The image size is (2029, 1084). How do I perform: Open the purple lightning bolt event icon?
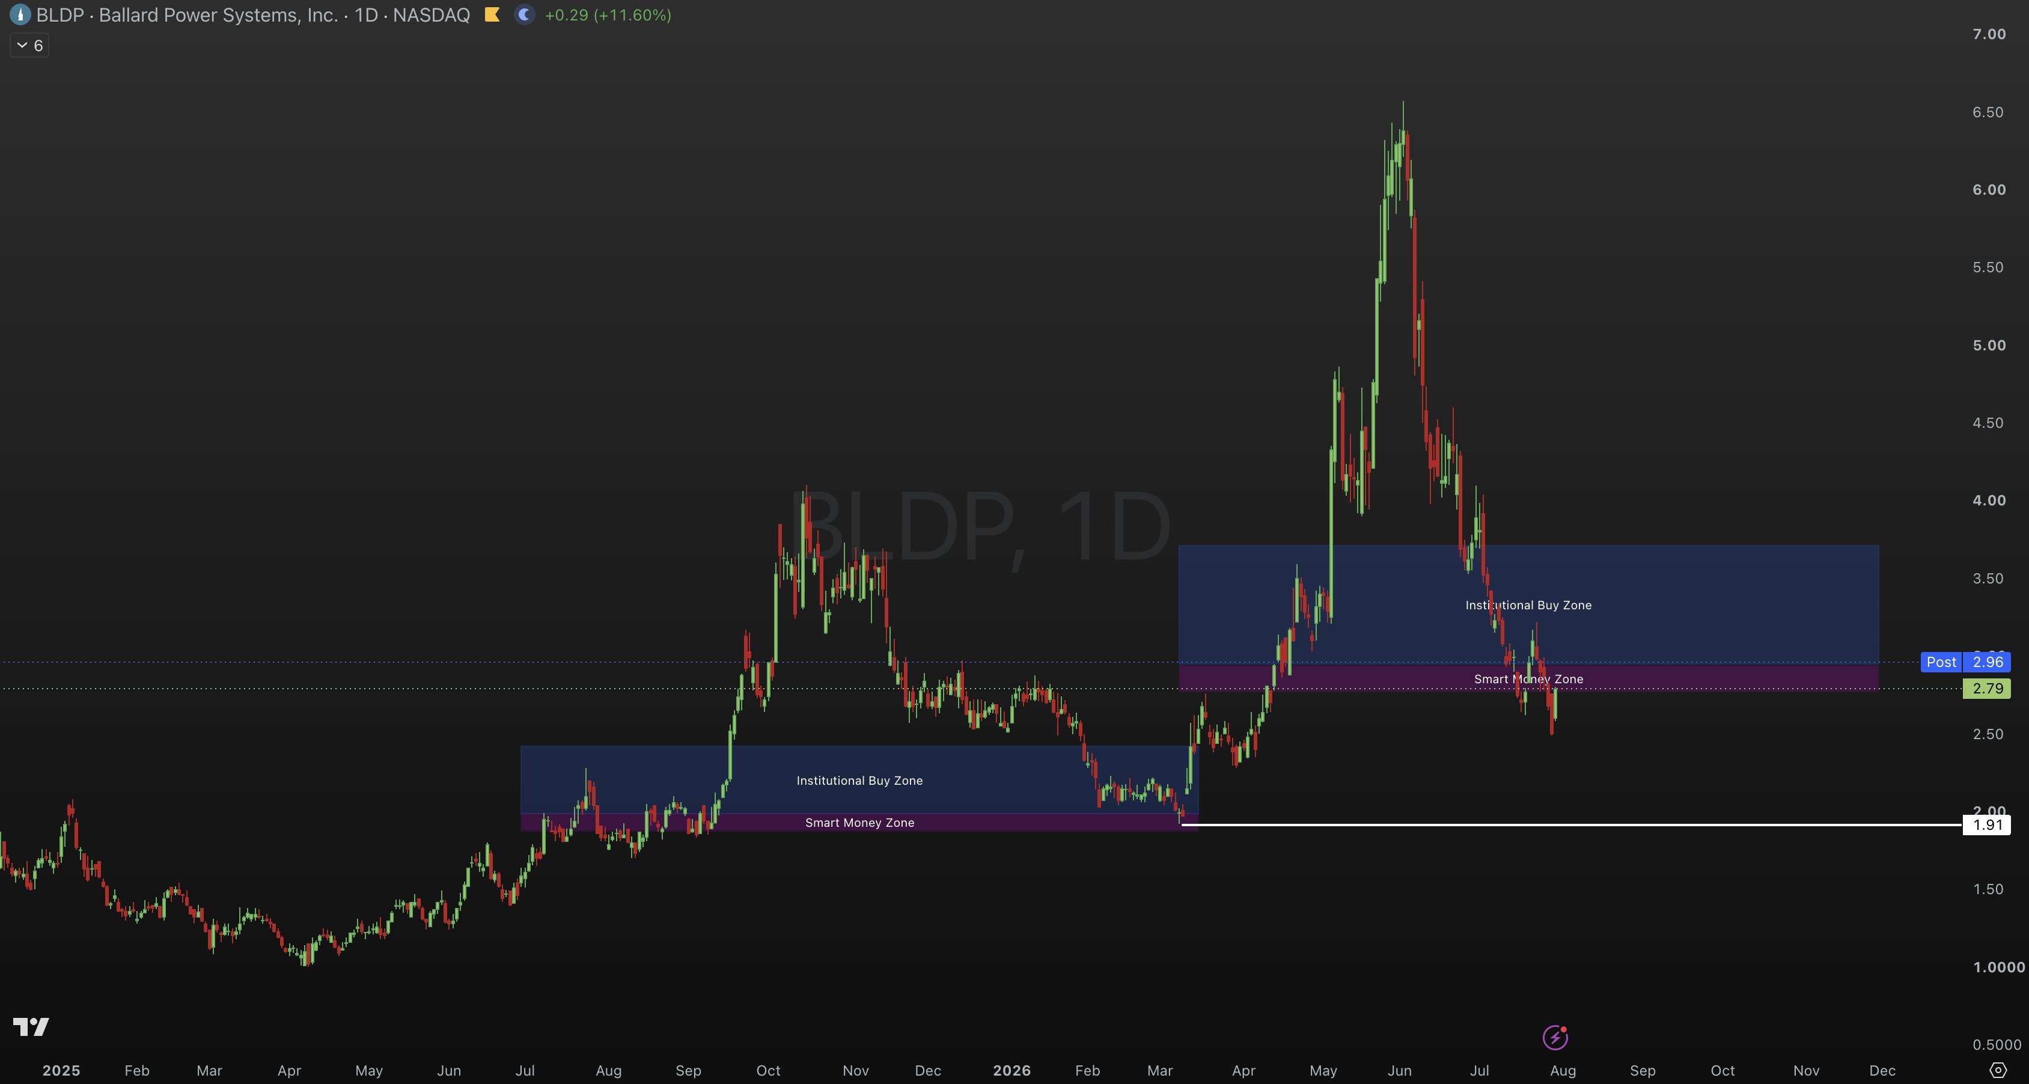pos(1555,1038)
